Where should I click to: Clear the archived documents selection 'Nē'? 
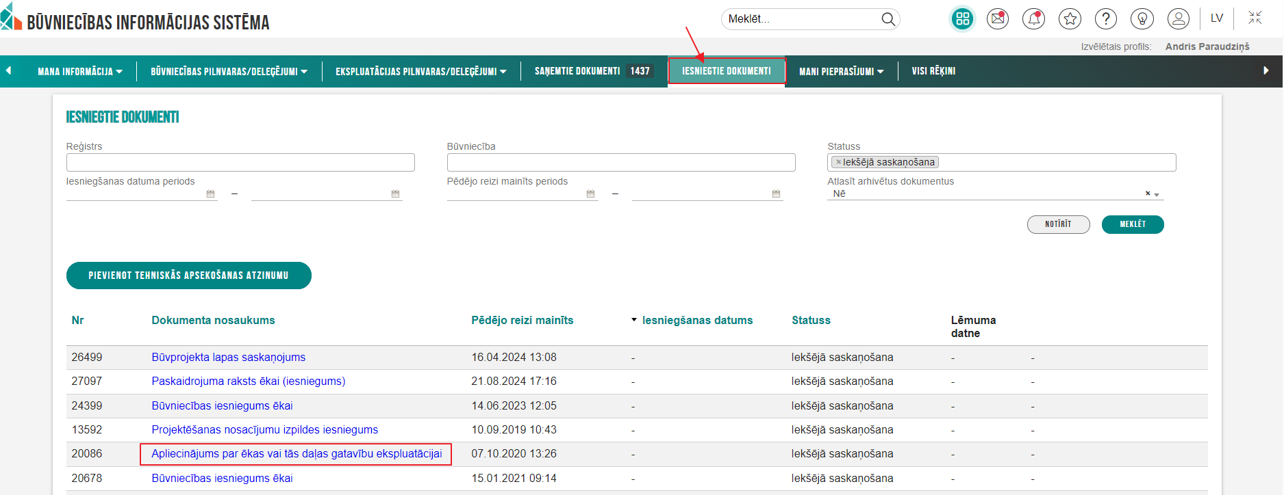tap(1148, 193)
